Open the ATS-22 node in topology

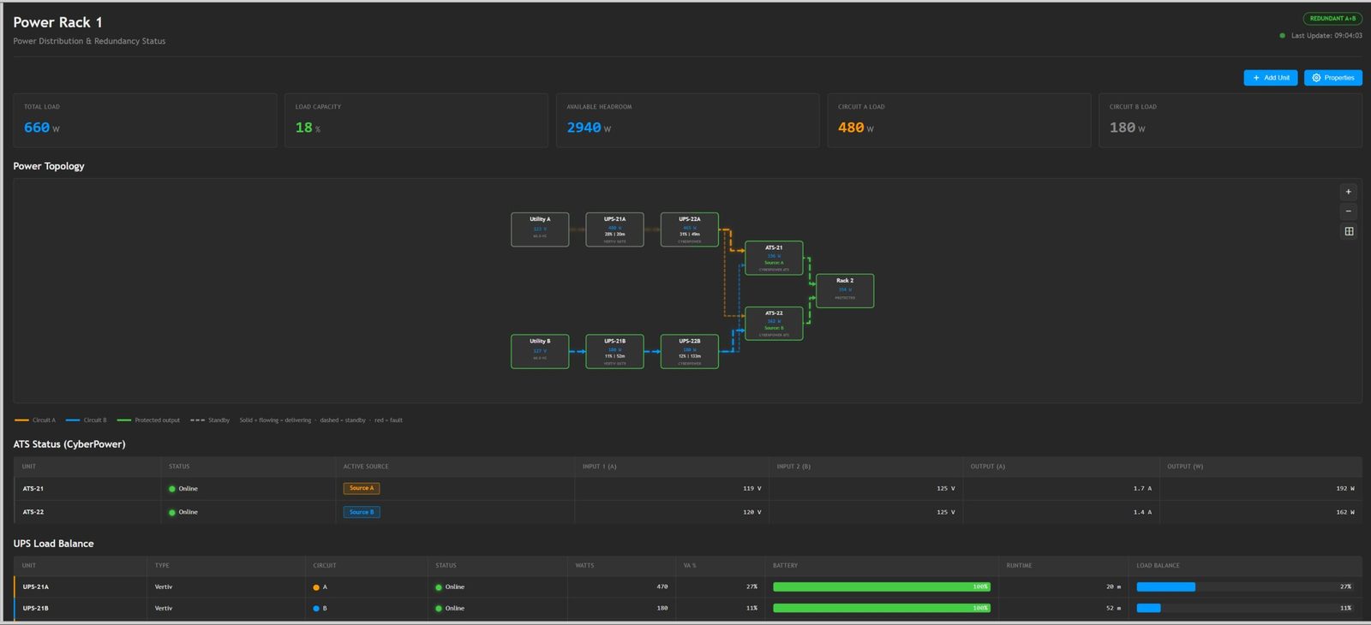pos(774,324)
